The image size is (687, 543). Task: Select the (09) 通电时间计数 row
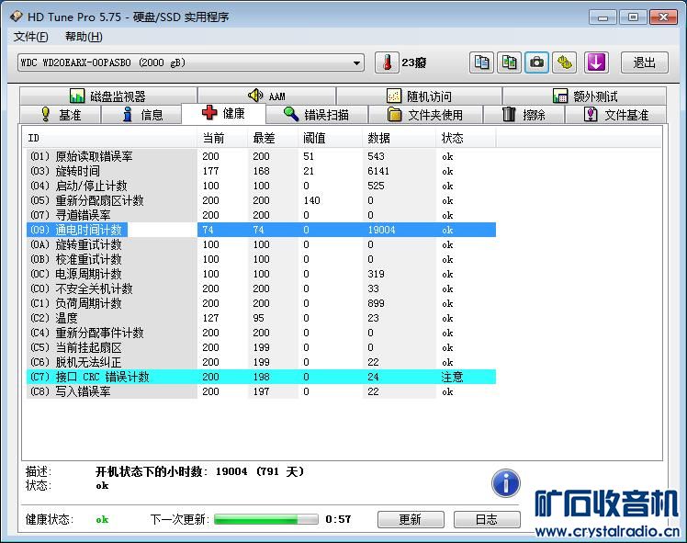261,230
